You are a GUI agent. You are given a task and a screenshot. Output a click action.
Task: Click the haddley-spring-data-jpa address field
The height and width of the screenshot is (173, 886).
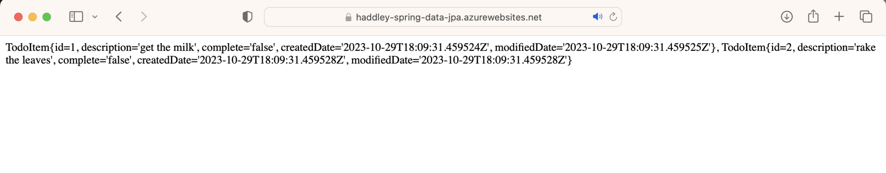tap(448, 17)
